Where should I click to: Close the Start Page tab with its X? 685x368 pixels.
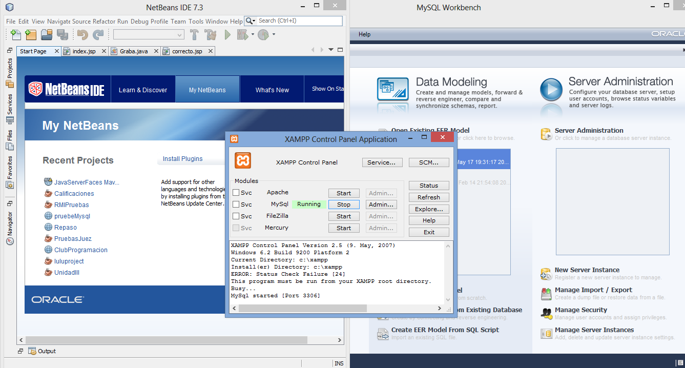tap(56, 51)
